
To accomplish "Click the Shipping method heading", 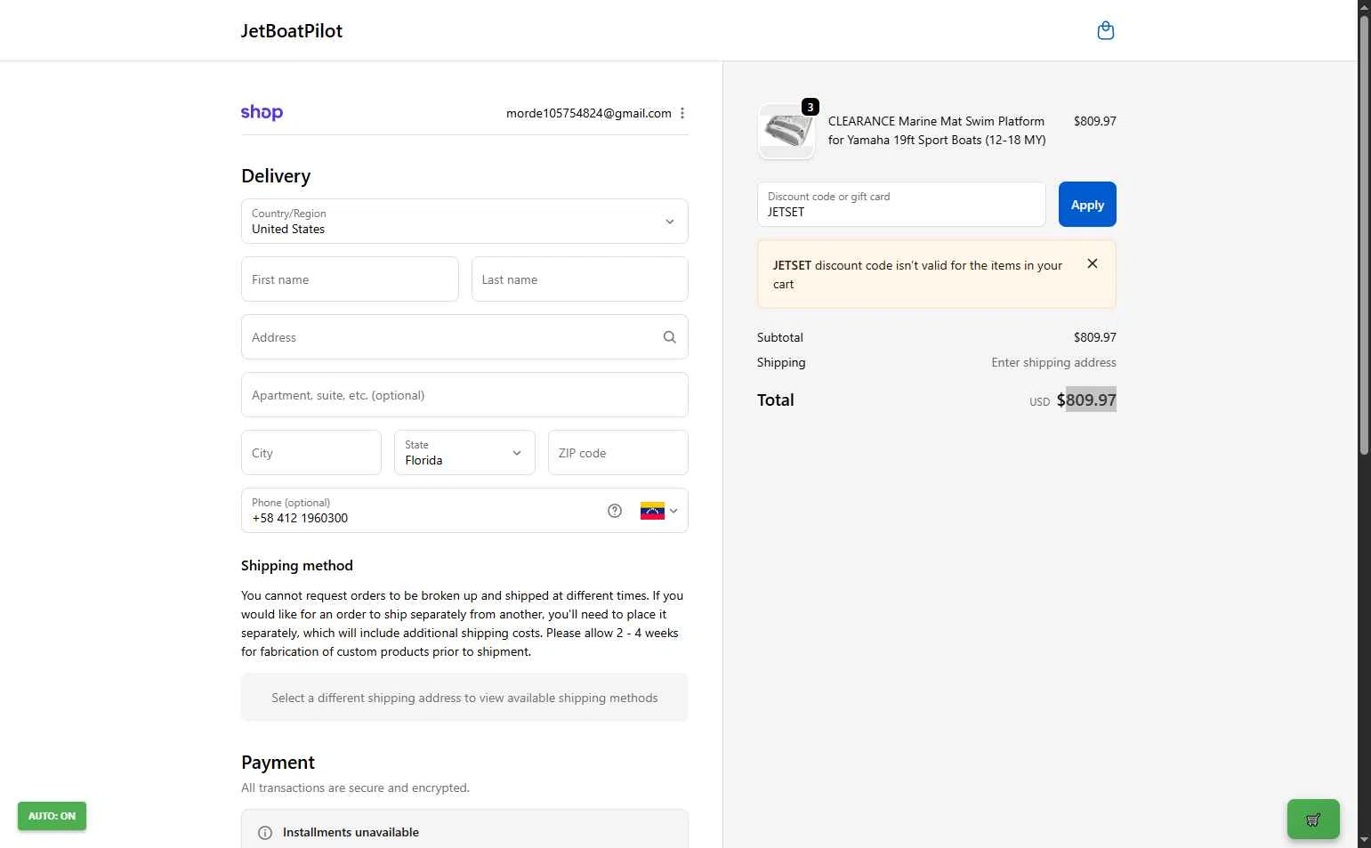I will coord(297,566).
